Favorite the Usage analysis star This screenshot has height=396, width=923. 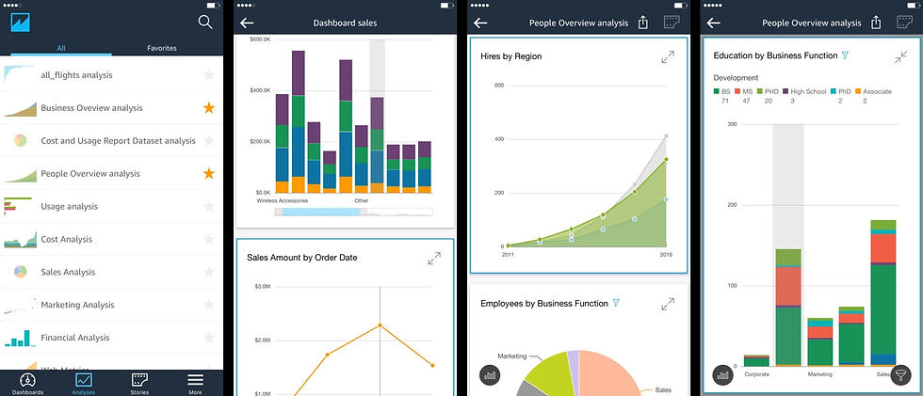click(x=208, y=206)
